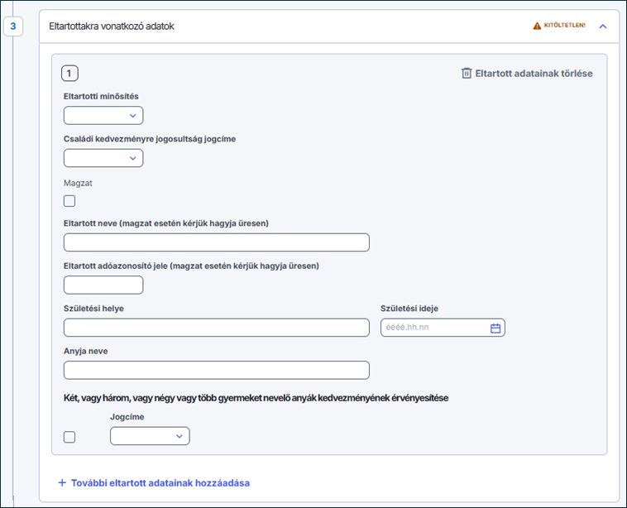627x508 pixels.
Task: Open the calendar picker for Születési ideje
Action: click(x=495, y=328)
